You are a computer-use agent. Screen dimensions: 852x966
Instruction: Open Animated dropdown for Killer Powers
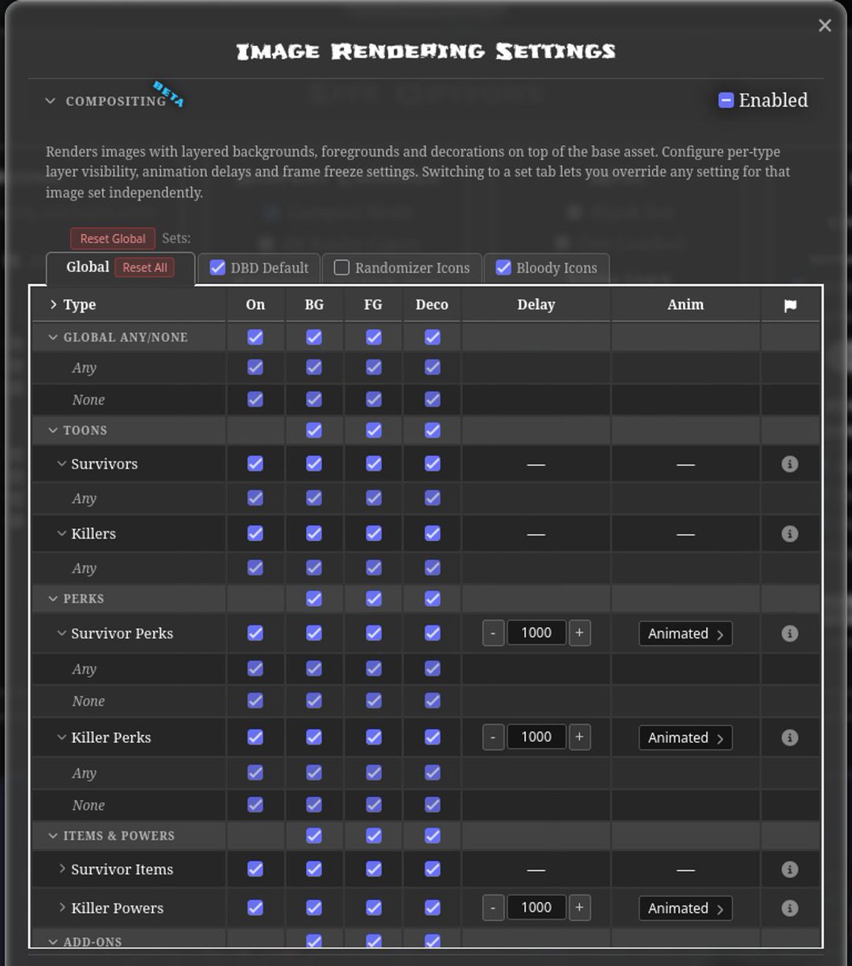point(685,908)
